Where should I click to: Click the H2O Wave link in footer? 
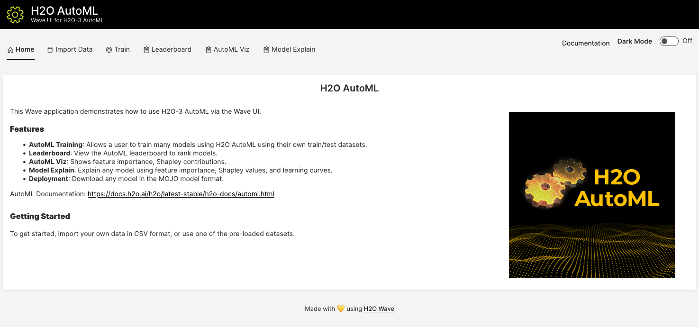[378, 309]
